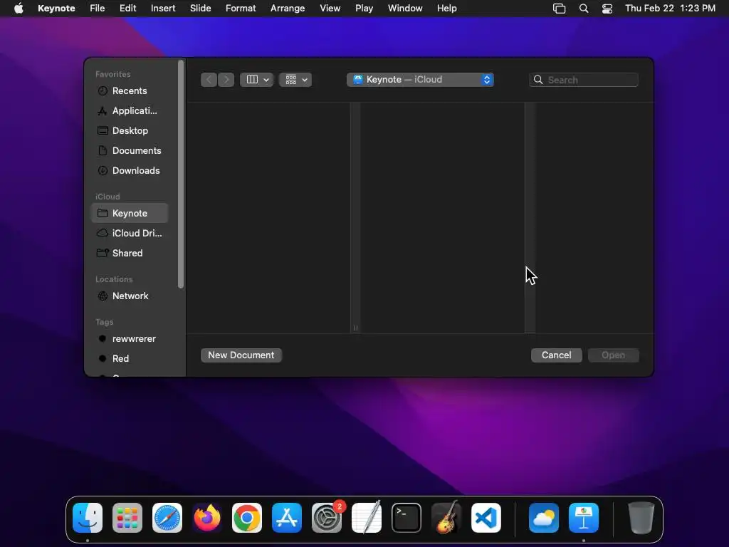
Task: Open the Slide menu
Action: [x=200, y=9]
